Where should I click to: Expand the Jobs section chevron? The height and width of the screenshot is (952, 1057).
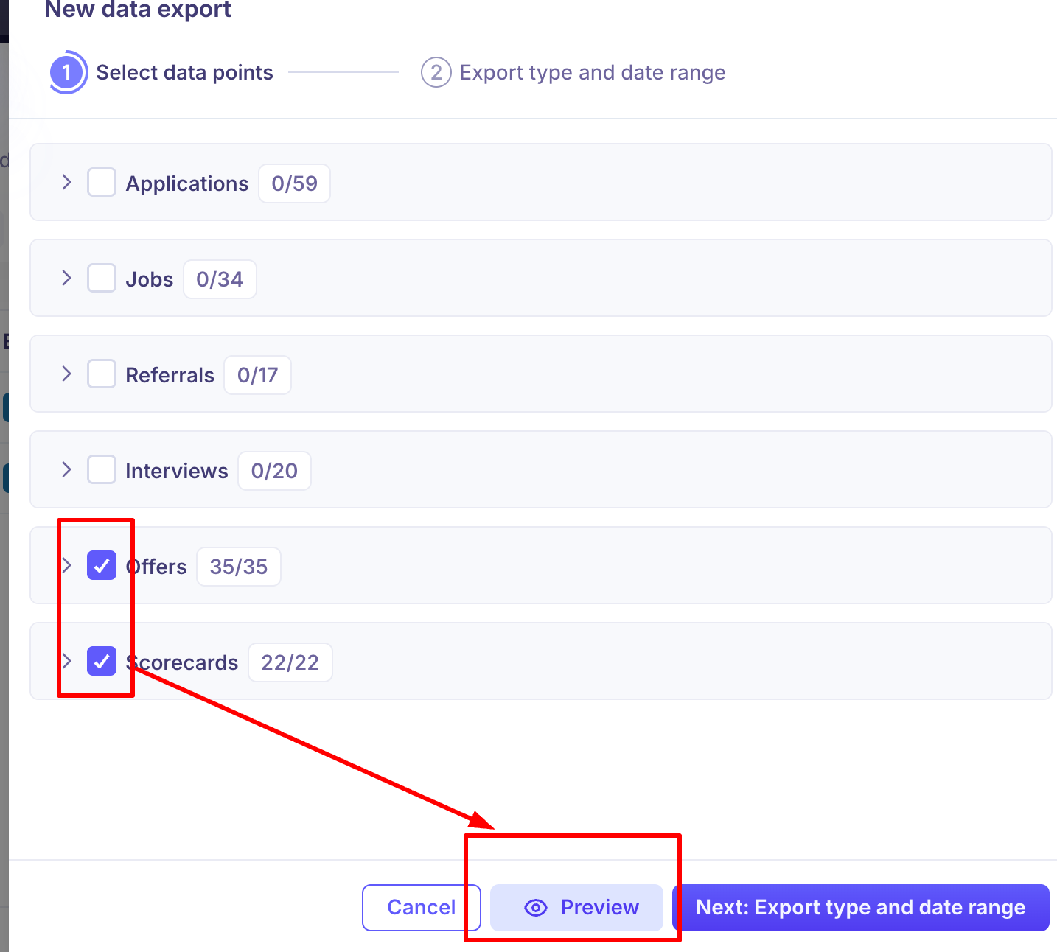66,278
